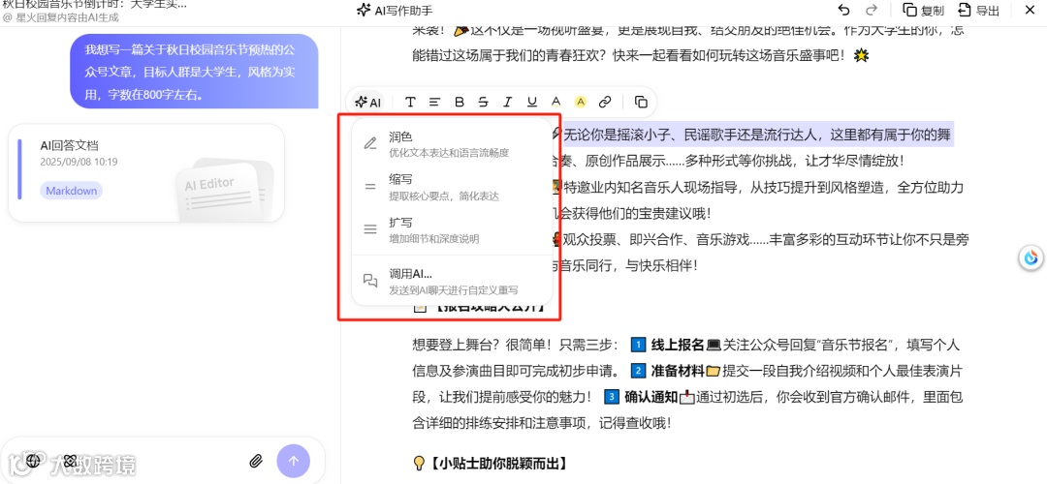Toggle strikethrough formatting
The height and width of the screenshot is (484, 1047).
coord(483,102)
